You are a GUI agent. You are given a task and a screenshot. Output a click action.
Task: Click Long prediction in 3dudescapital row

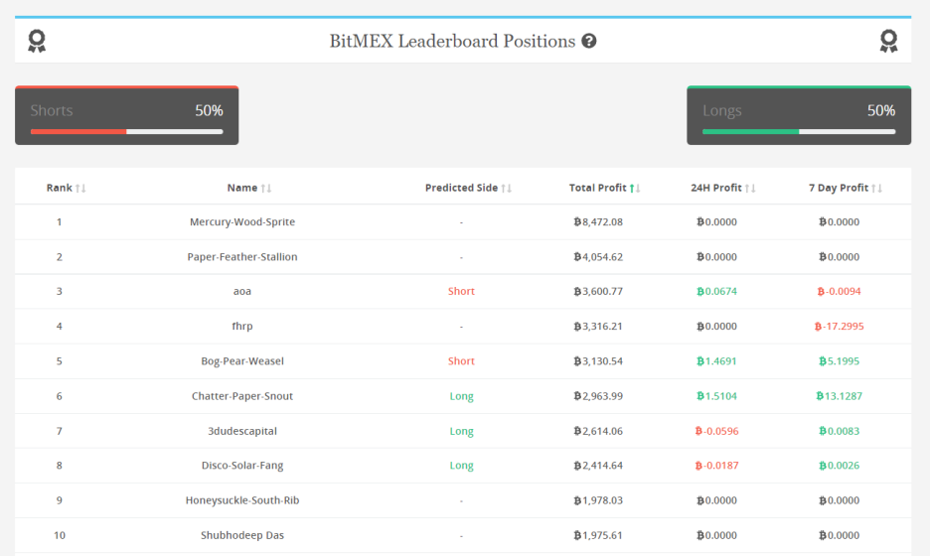(x=461, y=431)
